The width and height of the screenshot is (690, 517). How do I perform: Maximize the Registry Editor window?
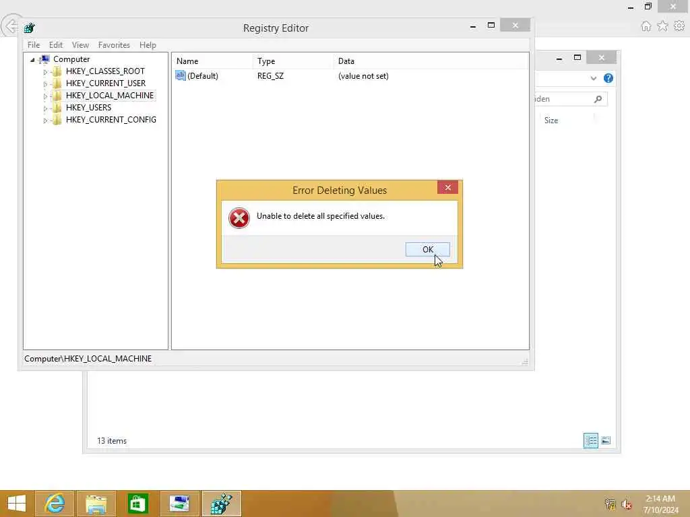[491, 26]
